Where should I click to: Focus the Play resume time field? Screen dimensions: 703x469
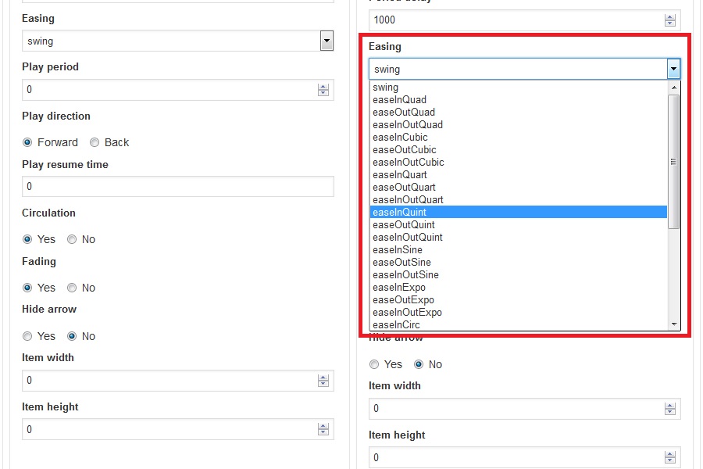177,187
